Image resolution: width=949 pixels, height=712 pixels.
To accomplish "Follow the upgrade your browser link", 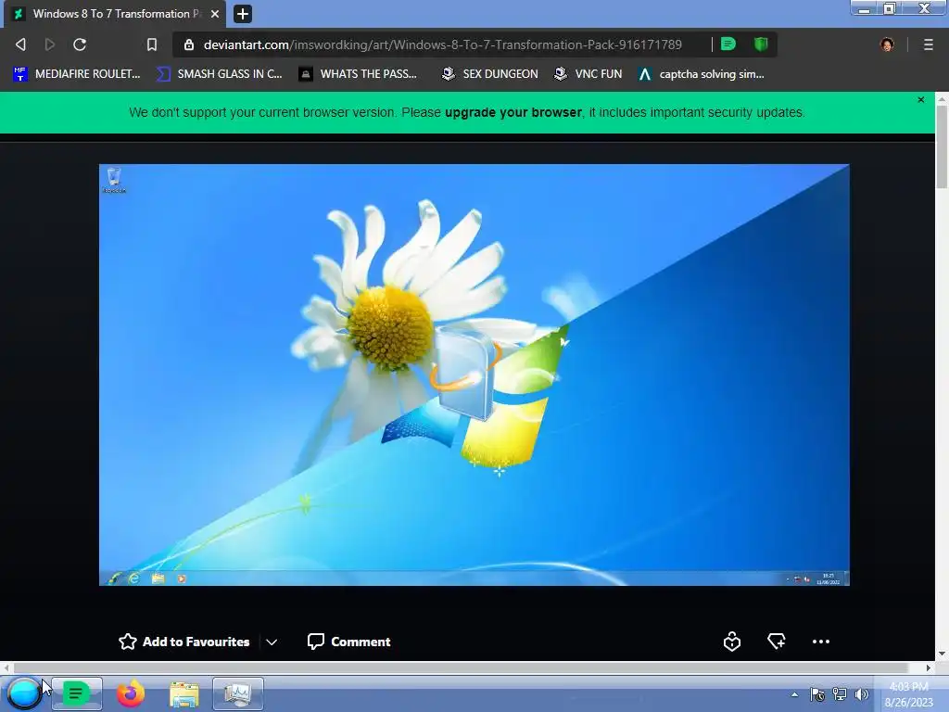I will tap(513, 112).
